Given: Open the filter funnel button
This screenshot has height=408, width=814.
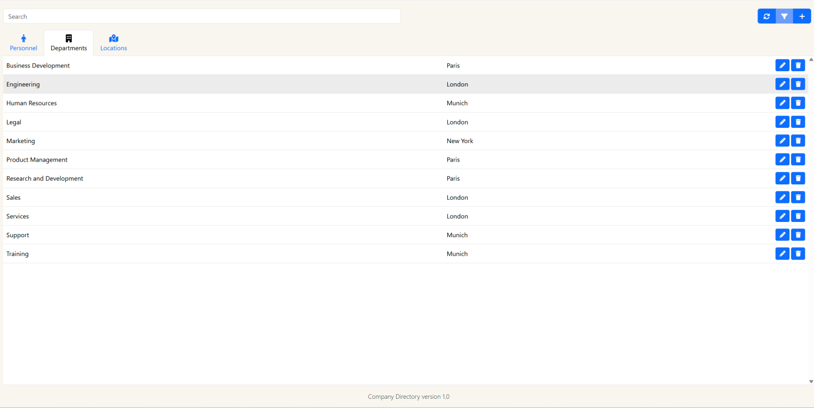Looking at the screenshot, I should pos(784,16).
